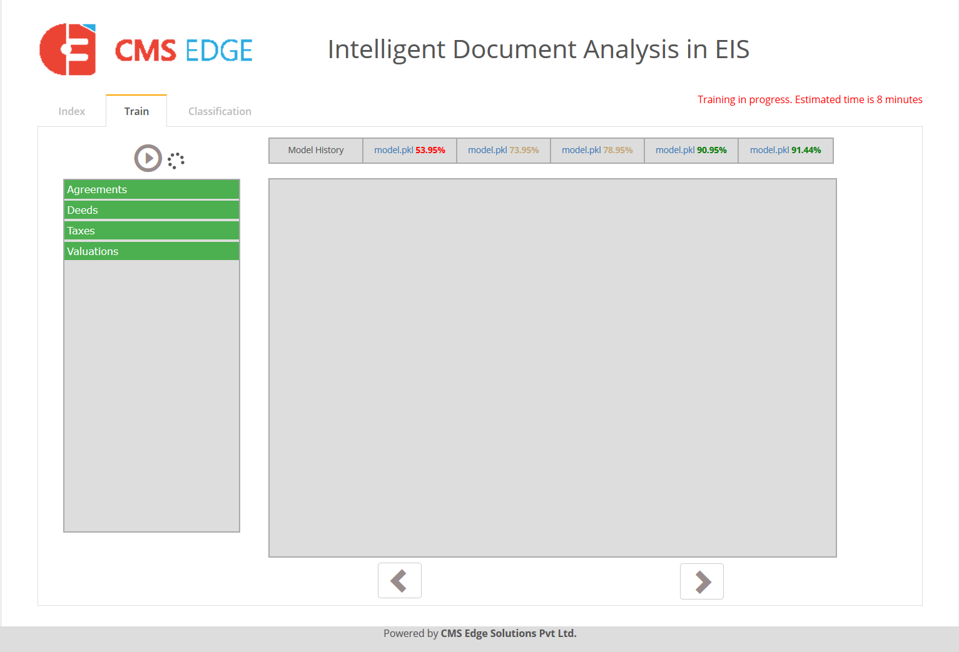Switch to the Index tab
This screenshot has height=652, width=959.
(72, 111)
